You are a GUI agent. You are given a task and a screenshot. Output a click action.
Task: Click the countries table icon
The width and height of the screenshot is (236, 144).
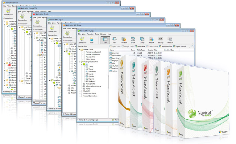coord(111,53)
